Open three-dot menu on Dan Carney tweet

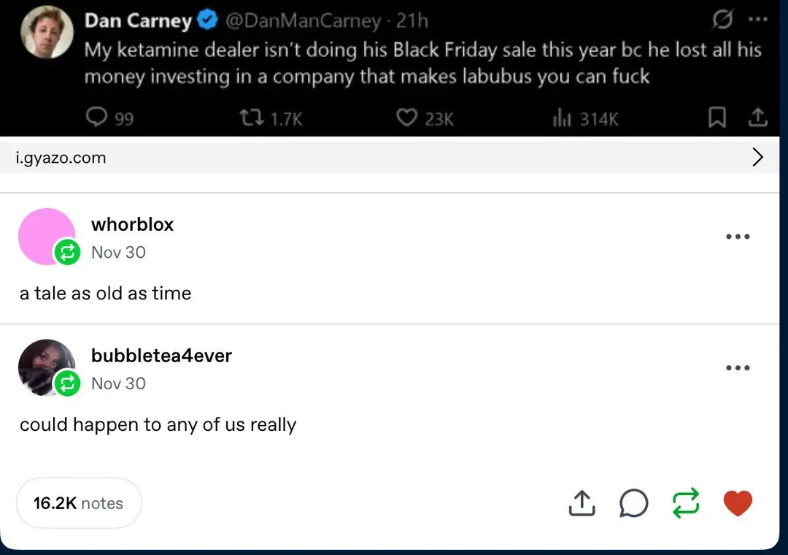tap(758, 21)
